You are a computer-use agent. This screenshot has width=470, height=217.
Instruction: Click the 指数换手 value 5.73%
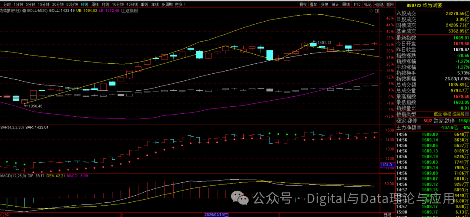(x=463, y=73)
